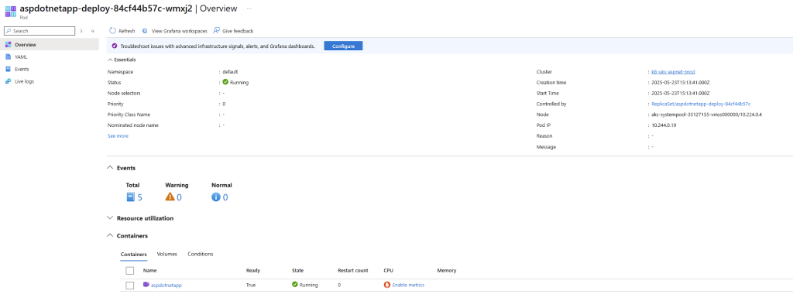Click the Namespace value default
Screen dimensions: 793x308
pyautogui.click(x=230, y=72)
